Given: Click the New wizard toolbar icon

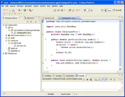Looking at the screenshot, I should click(4, 10).
